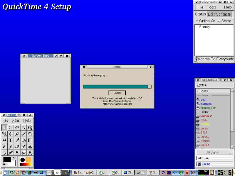Switch to the Edit Contacts tab
This screenshot has width=235, height=176.
tap(219, 14)
